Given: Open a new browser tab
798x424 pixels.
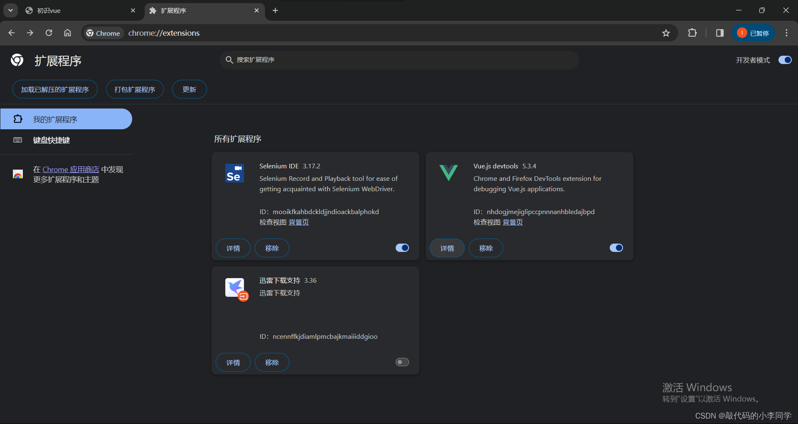Looking at the screenshot, I should (275, 10).
